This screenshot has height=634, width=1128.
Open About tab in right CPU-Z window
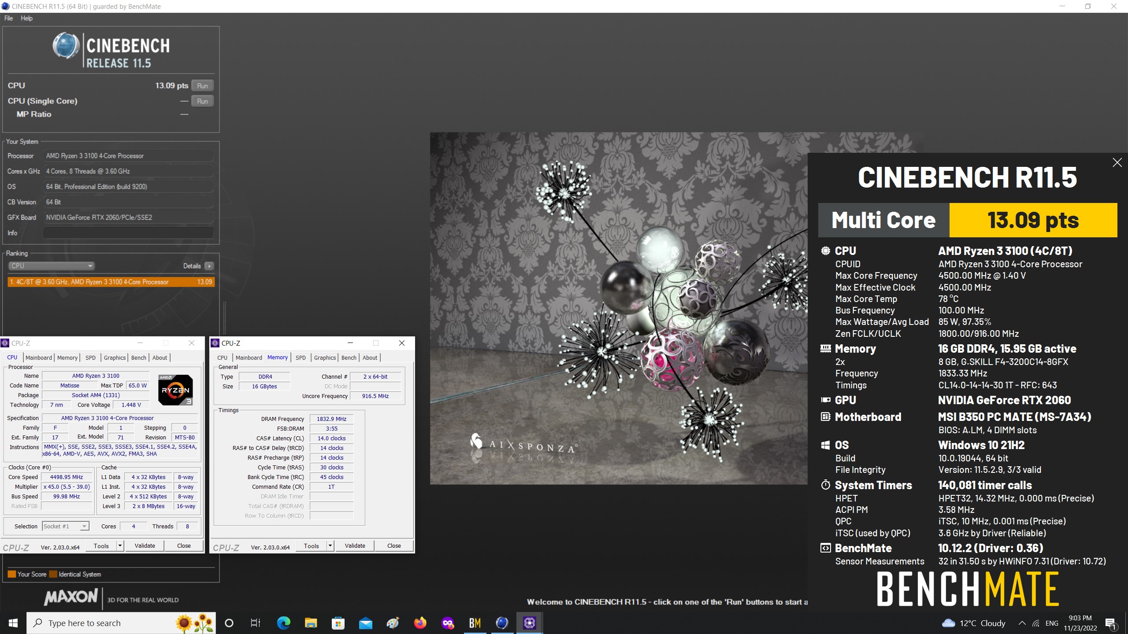370,358
